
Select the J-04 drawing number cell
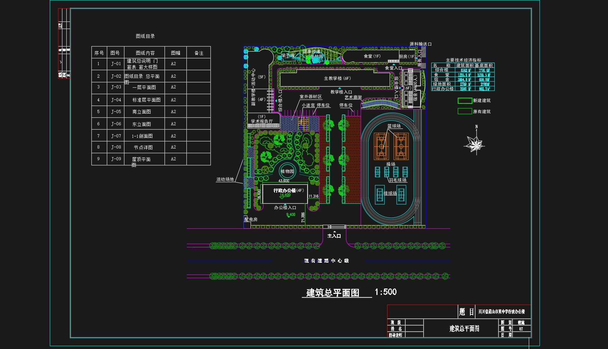(x=116, y=100)
